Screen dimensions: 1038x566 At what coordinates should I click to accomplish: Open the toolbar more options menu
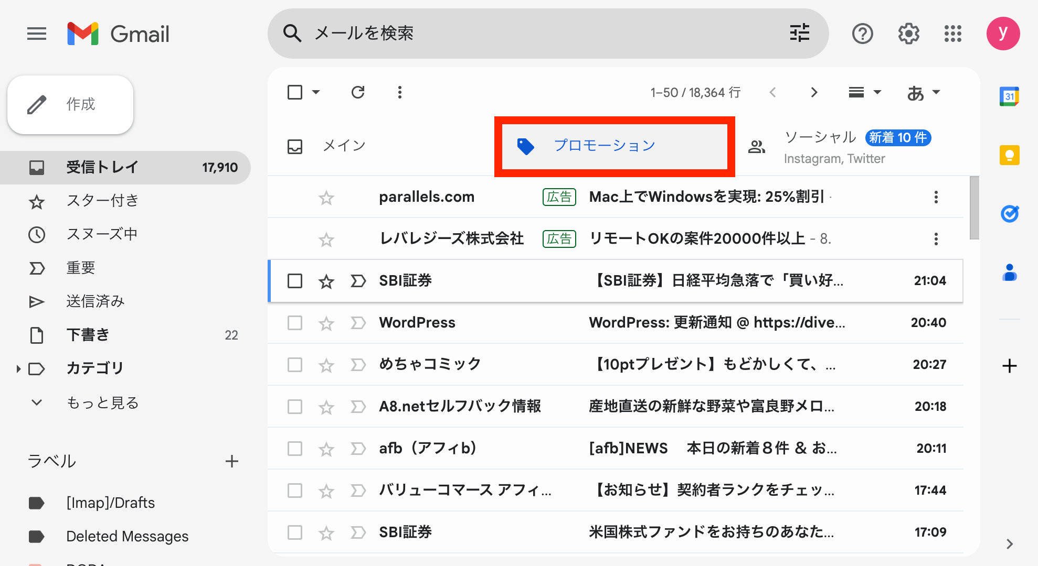(x=400, y=92)
